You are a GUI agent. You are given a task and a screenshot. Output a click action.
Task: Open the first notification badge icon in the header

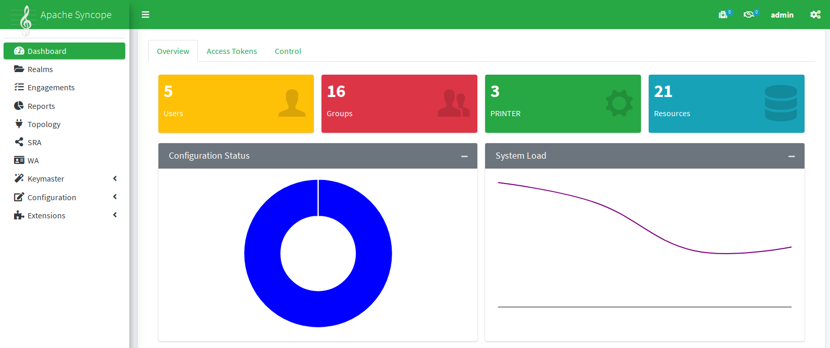point(722,15)
